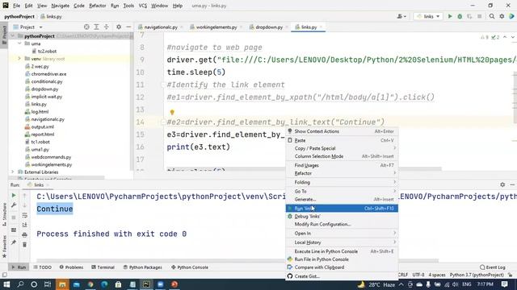Image resolution: width=517 pixels, height=290 pixels.
Task: Open IDE settings gear in top toolbar
Action: (502, 16)
